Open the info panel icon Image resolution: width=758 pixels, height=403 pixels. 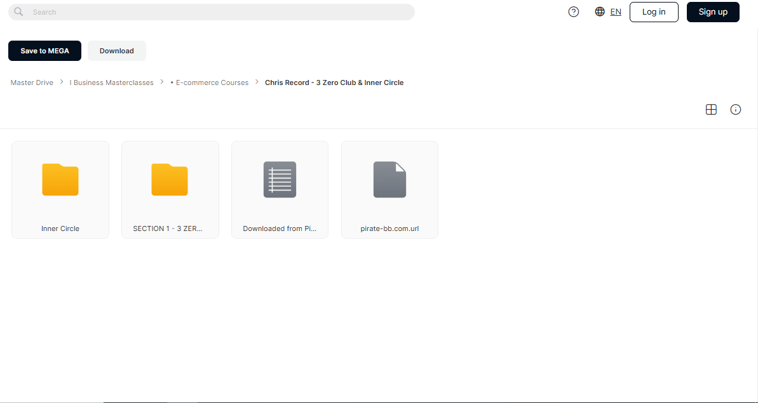click(735, 110)
